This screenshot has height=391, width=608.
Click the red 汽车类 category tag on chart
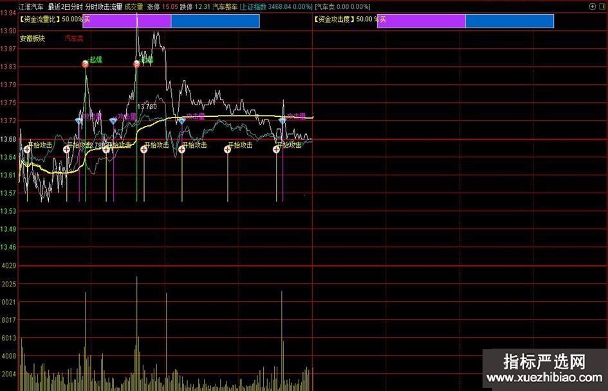(74, 39)
